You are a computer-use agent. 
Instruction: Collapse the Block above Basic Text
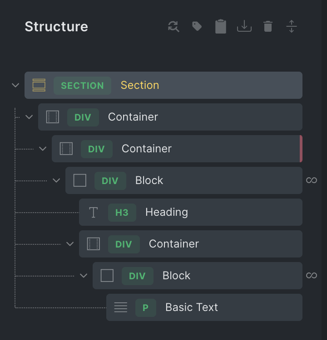pyautogui.click(x=84, y=276)
